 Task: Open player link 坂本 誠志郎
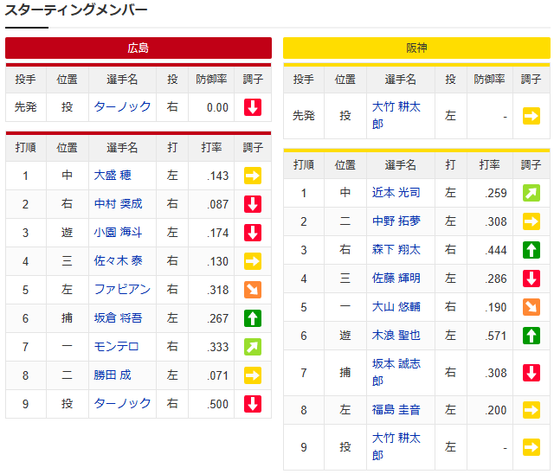396,372
